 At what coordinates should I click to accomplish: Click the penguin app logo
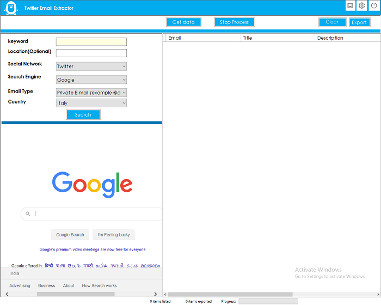pos(11,8)
